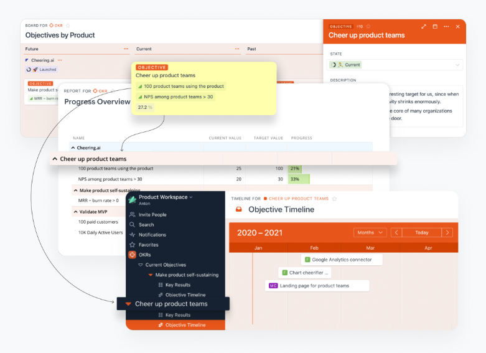Click the Invite People icon in sidebar
This screenshot has width=486, height=353.
(x=133, y=215)
